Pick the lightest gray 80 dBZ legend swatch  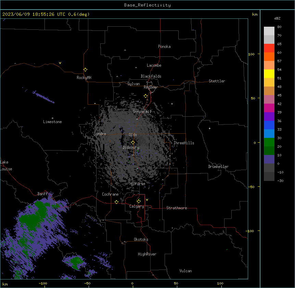tap(269, 31)
